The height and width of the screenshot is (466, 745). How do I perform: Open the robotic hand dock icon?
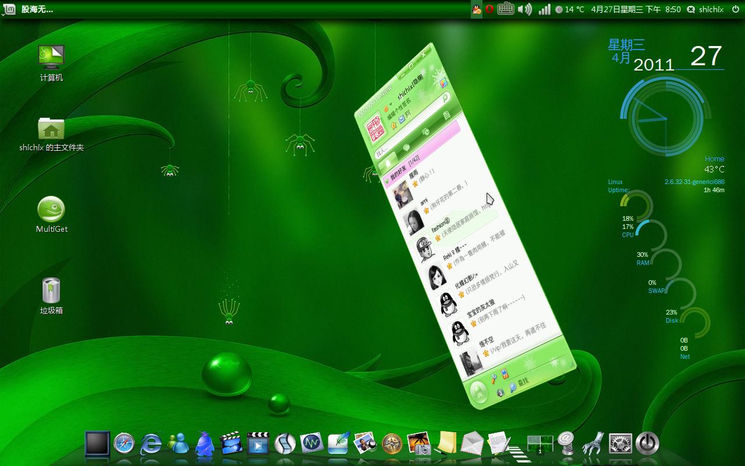593,443
